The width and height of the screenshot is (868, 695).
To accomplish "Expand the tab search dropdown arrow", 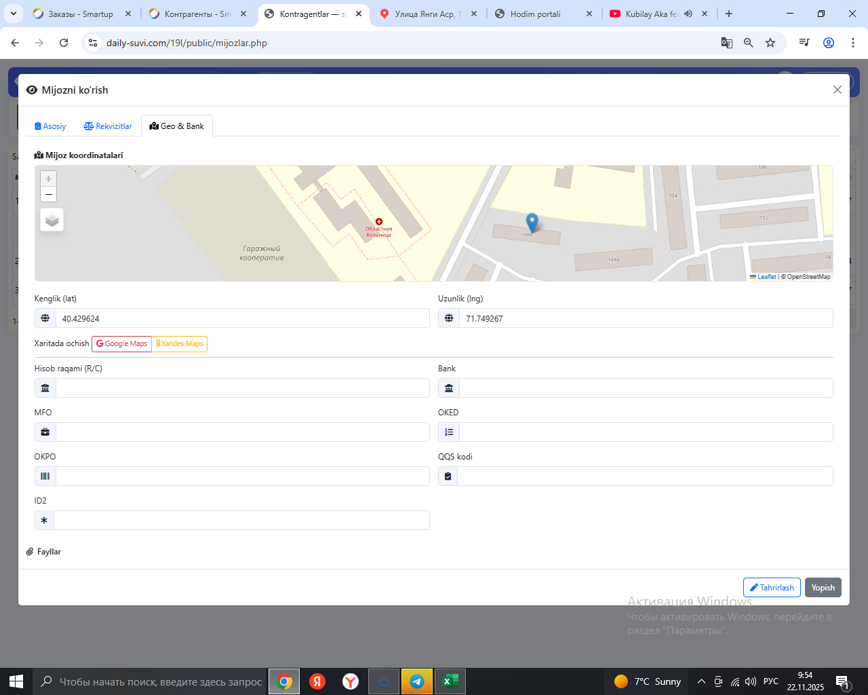I will (x=14, y=14).
